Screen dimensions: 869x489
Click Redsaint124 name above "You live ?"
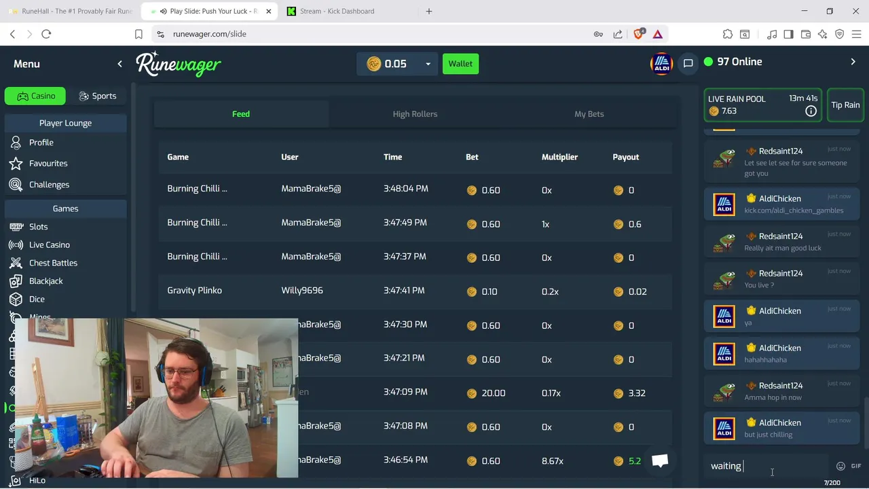[781, 274]
